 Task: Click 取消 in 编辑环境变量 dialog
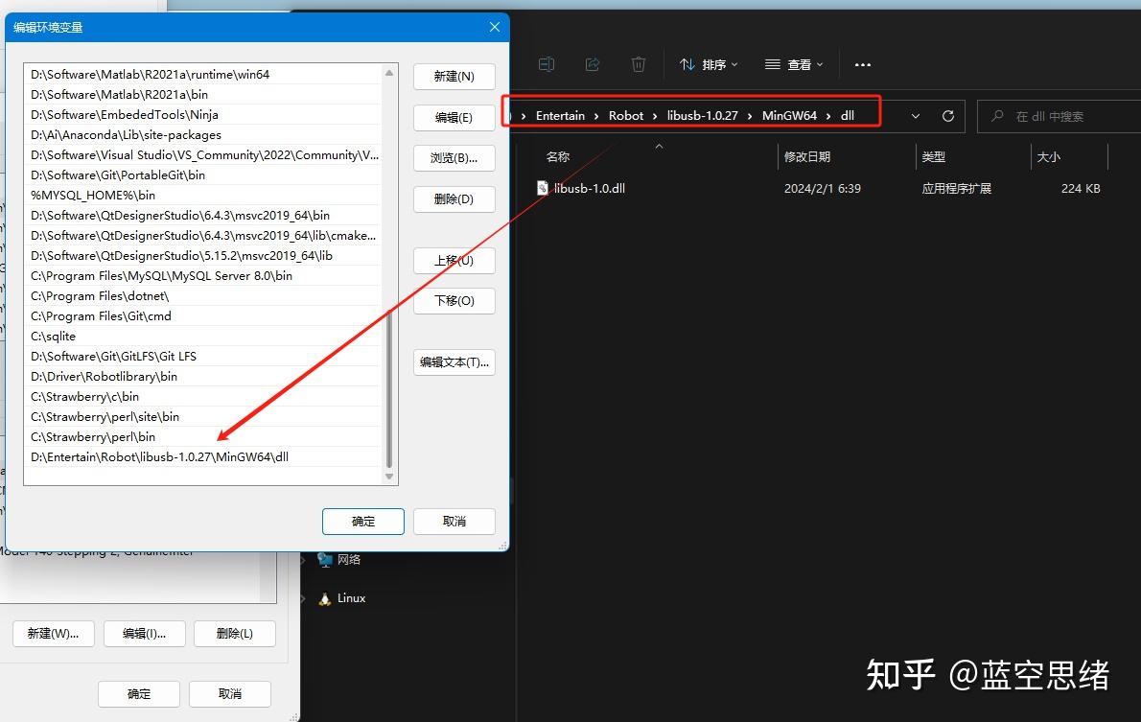[x=454, y=521]
